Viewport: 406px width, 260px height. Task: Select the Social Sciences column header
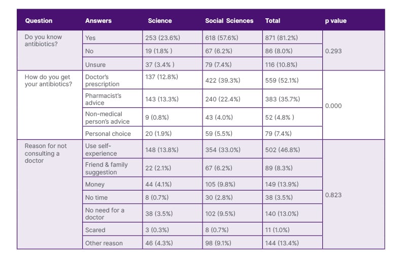point(229,21)
